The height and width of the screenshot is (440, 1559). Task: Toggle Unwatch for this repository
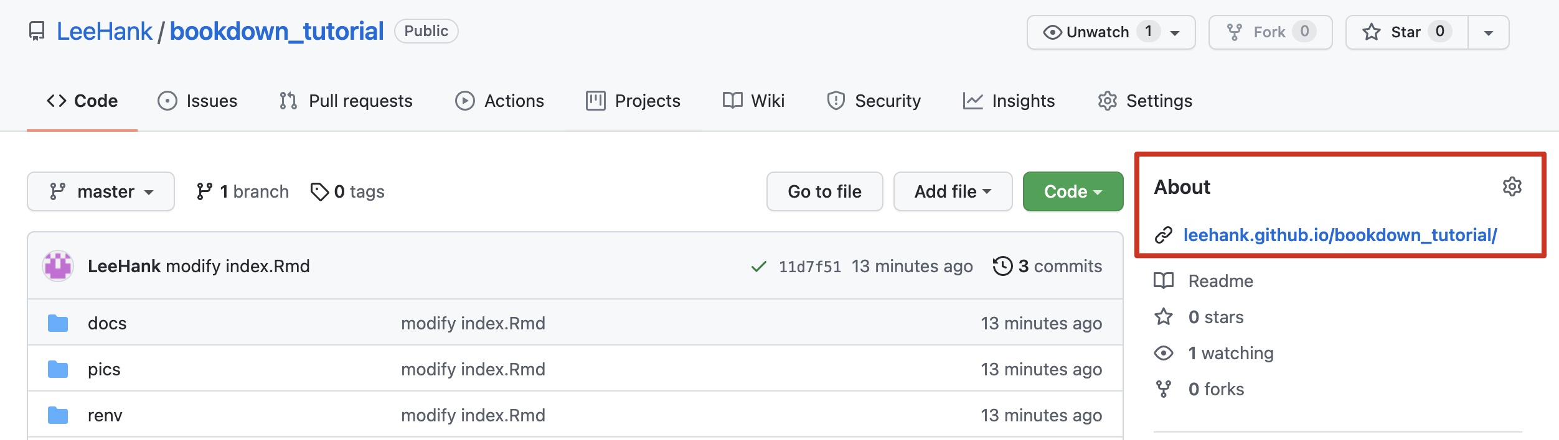(1111, 32)
